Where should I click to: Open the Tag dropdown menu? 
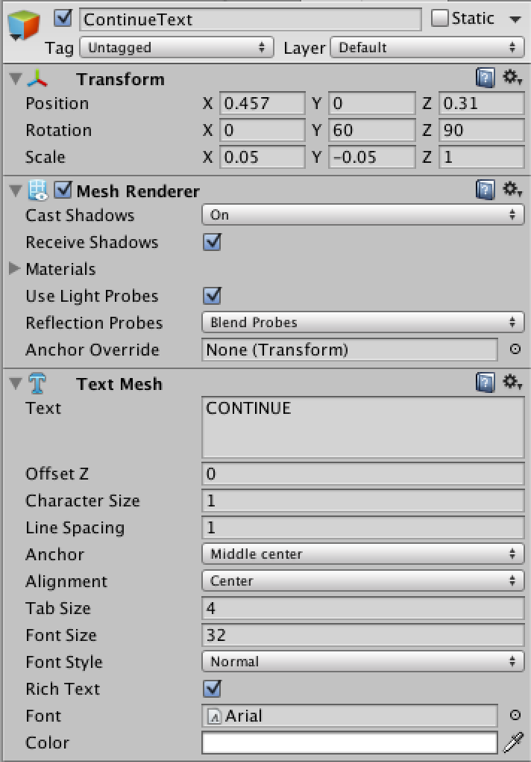point(176,48)
